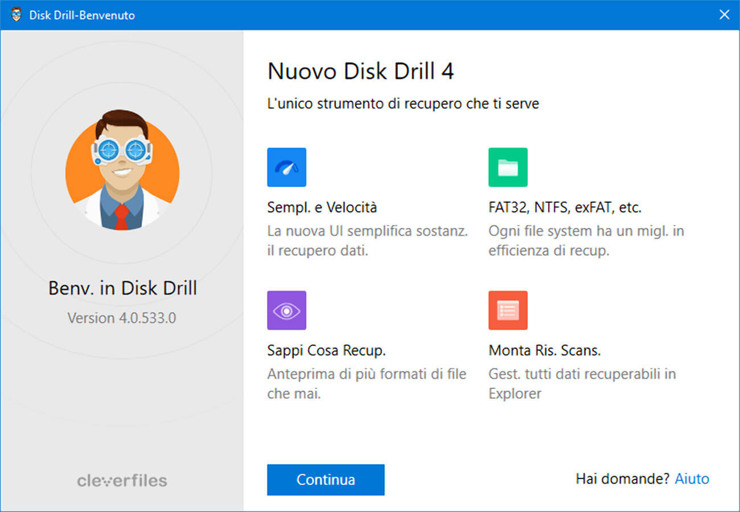The height and width of the screenshot is (512, 740).
Task: Click the "Hai domande?" text
Action: (x=623, y=478)
